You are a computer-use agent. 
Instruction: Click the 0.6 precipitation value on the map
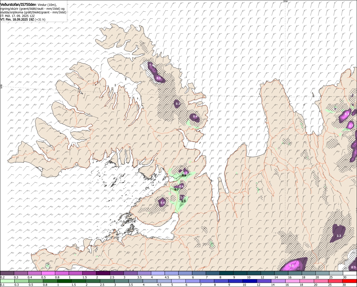[184, 175]
